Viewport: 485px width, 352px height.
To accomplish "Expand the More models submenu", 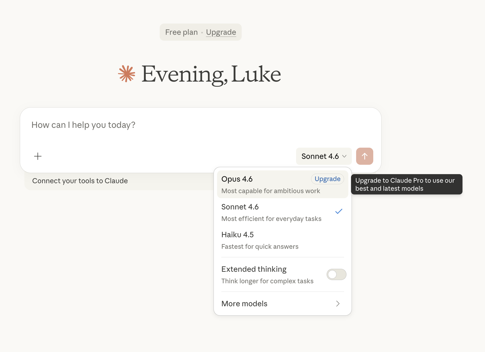I will (x=244, y=304).
